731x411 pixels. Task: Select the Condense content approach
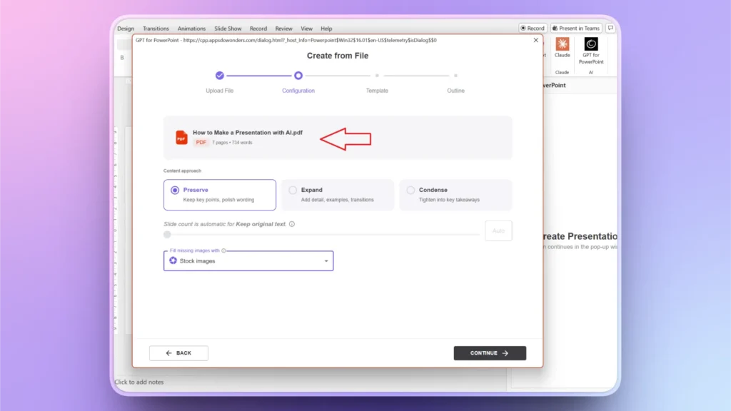click(455, 195)
